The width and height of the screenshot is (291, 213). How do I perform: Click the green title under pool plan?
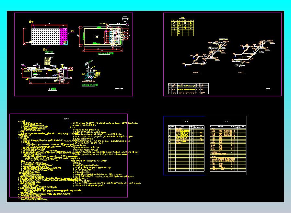coord(106,54)
